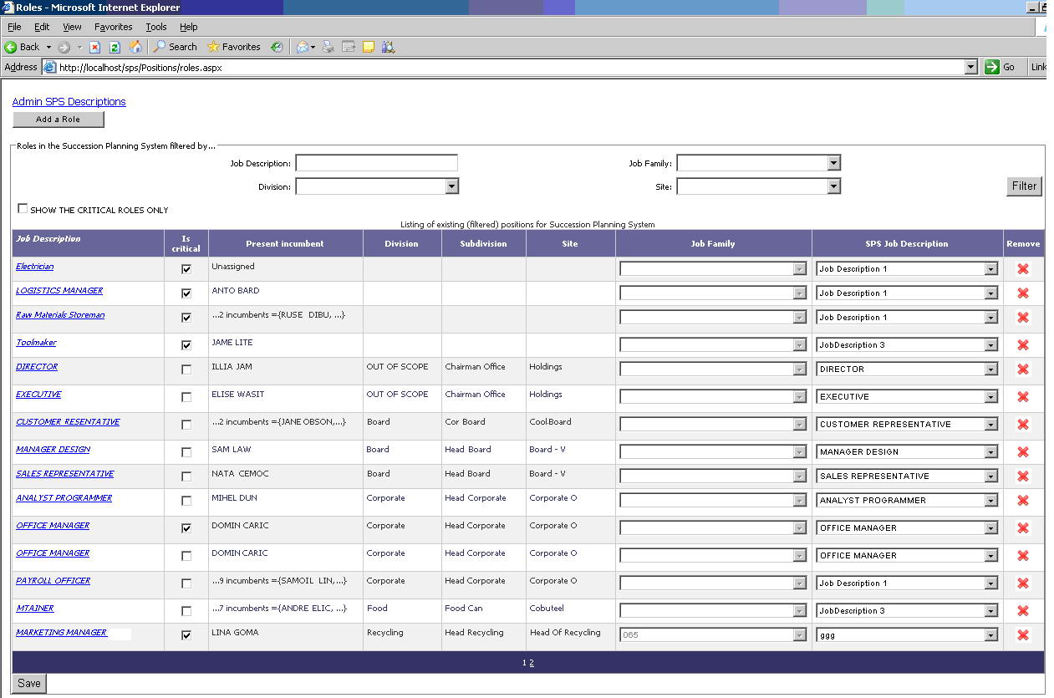
Task: Uncheck Is critical for Electrician
Action: [x=186, y=269]
